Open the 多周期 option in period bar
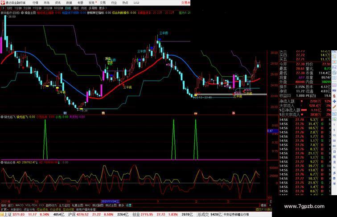The image size is (337, 217). [x=93, y=8]
